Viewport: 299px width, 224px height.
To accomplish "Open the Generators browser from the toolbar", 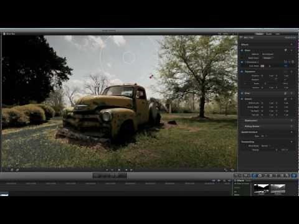I will point(282,175).
